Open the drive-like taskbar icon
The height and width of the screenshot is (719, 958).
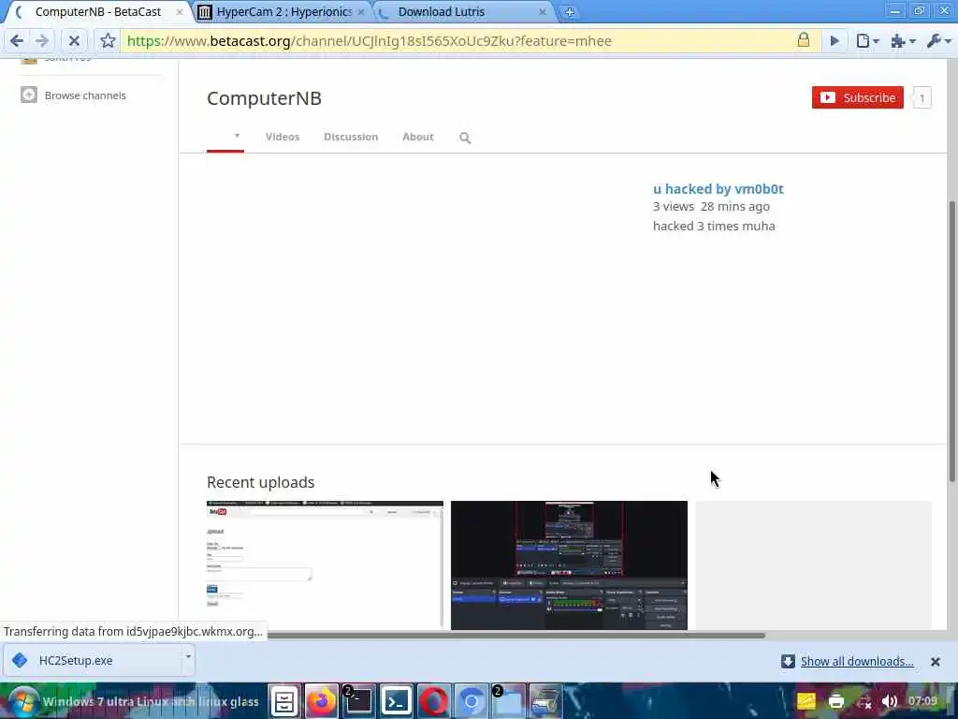[545, 701]
